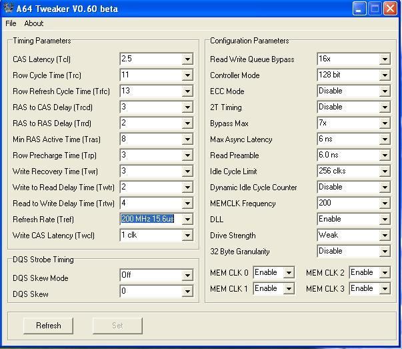Viewport: 402px width, 349px height.
Task: Expand the Refresh Rate (Tref) dropdown
Action: tap(188, 220)
